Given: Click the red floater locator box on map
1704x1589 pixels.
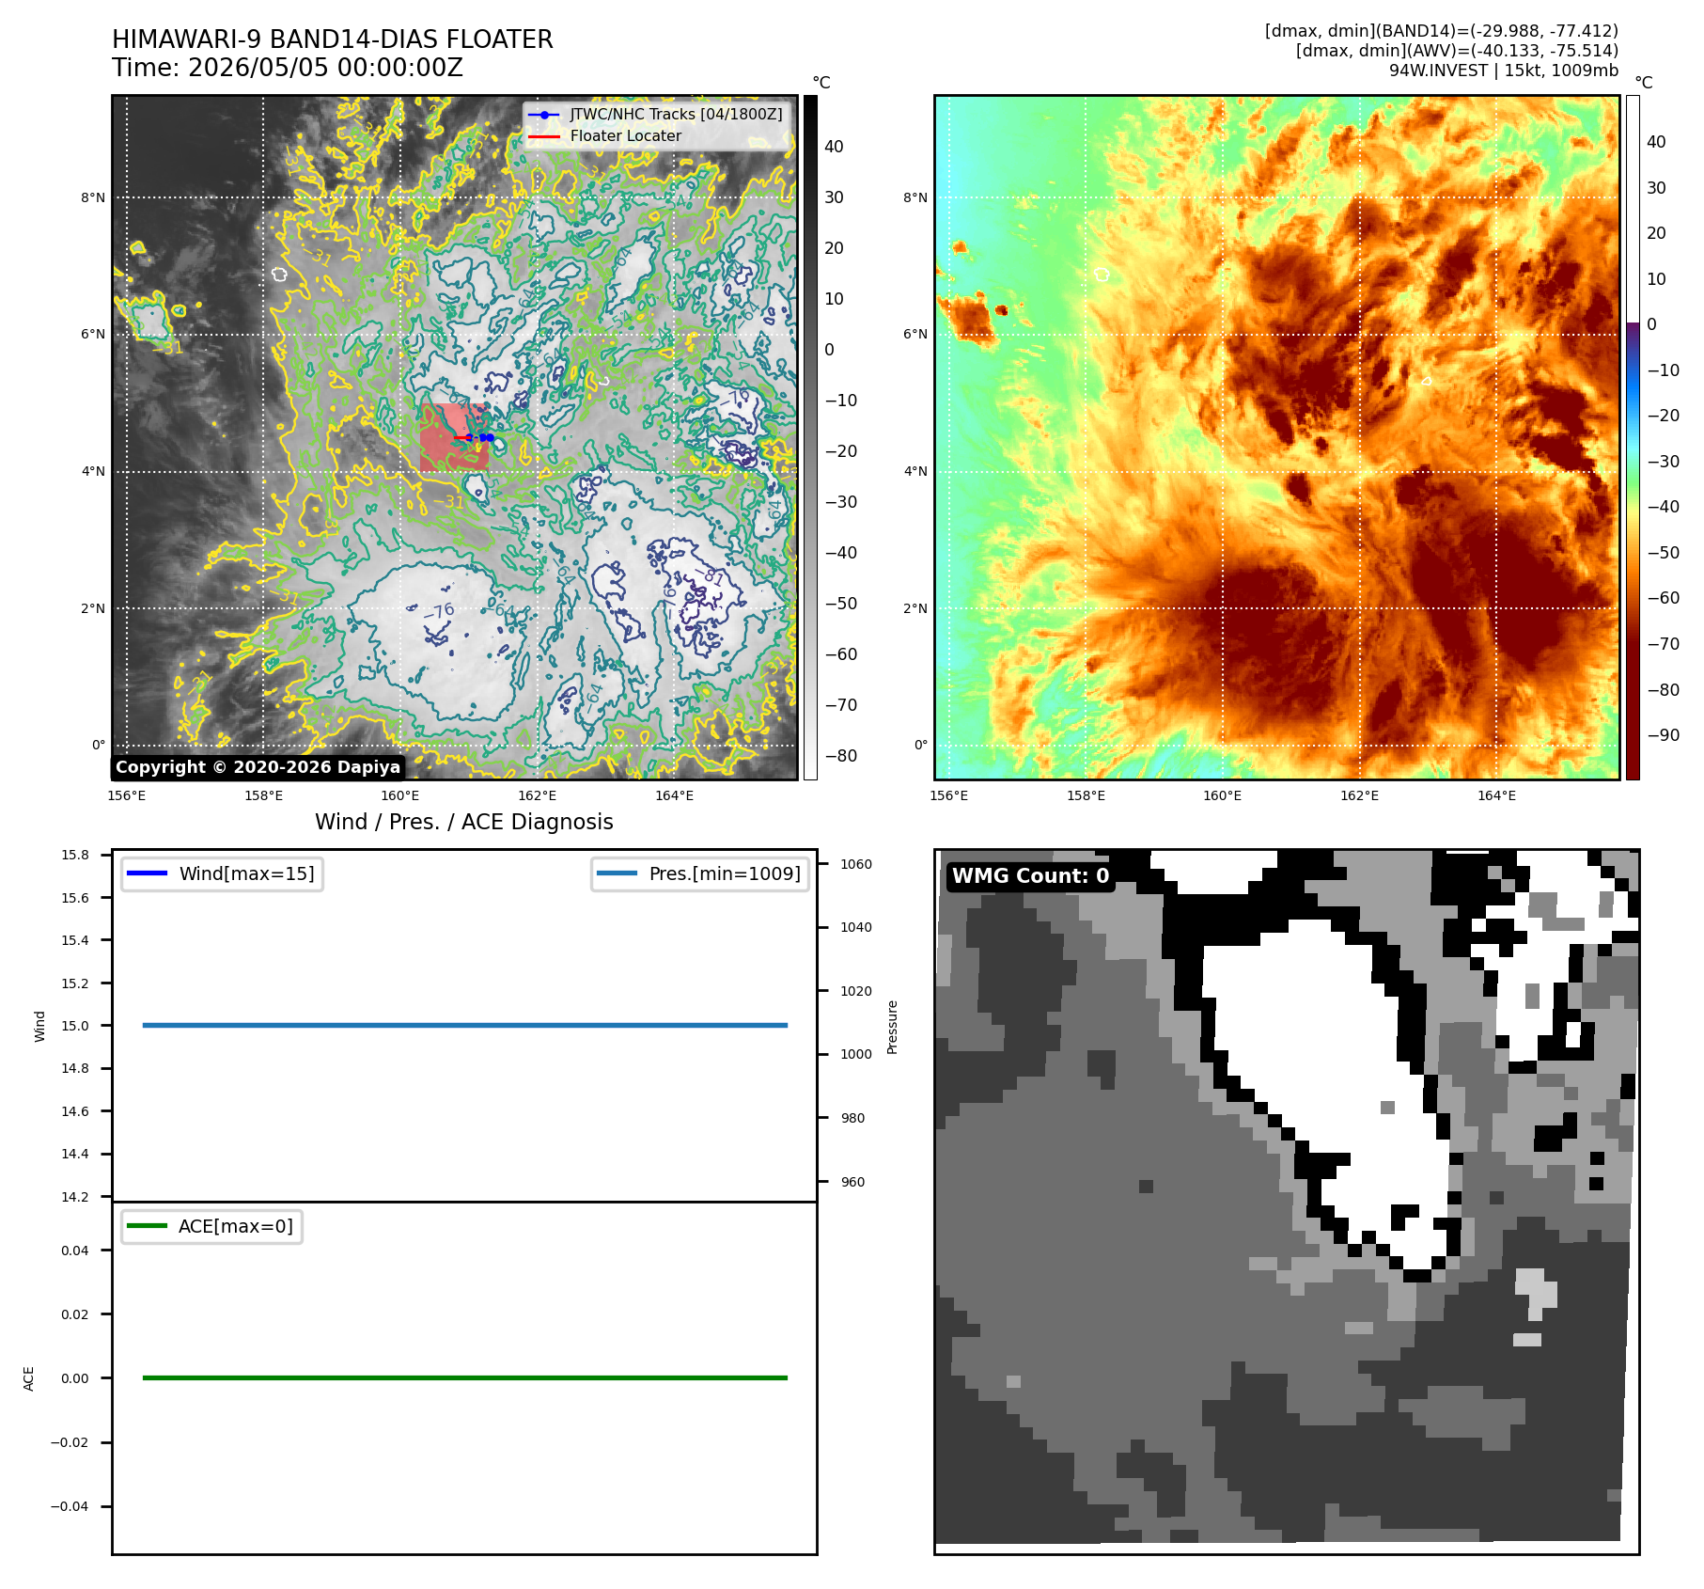Looking at the screenshot, I should [454, 437].
